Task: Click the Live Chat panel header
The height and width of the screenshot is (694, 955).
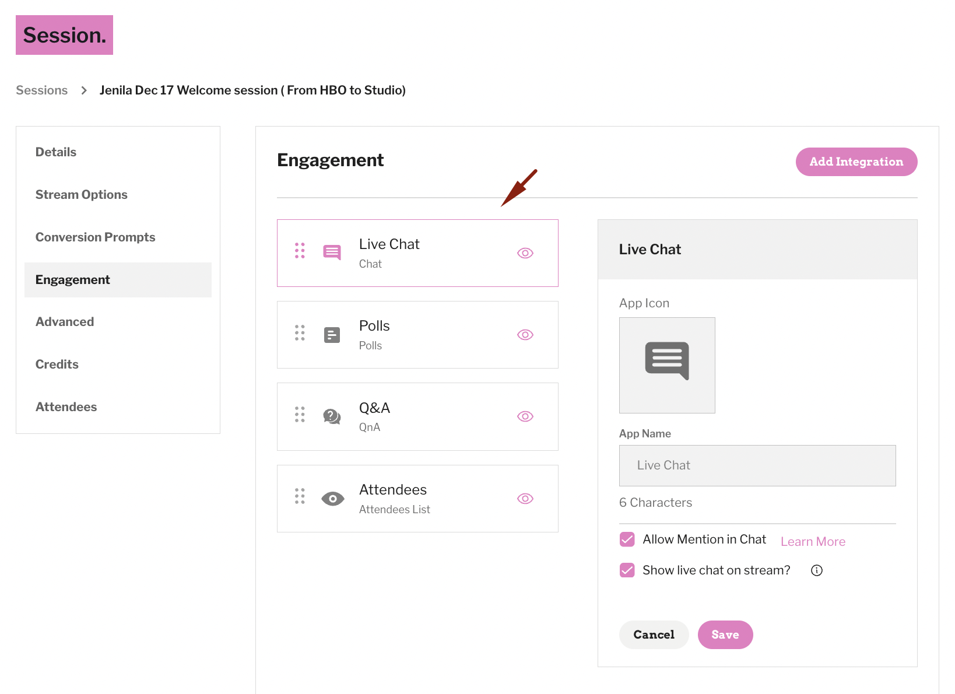Action: [x=757, y=250]
